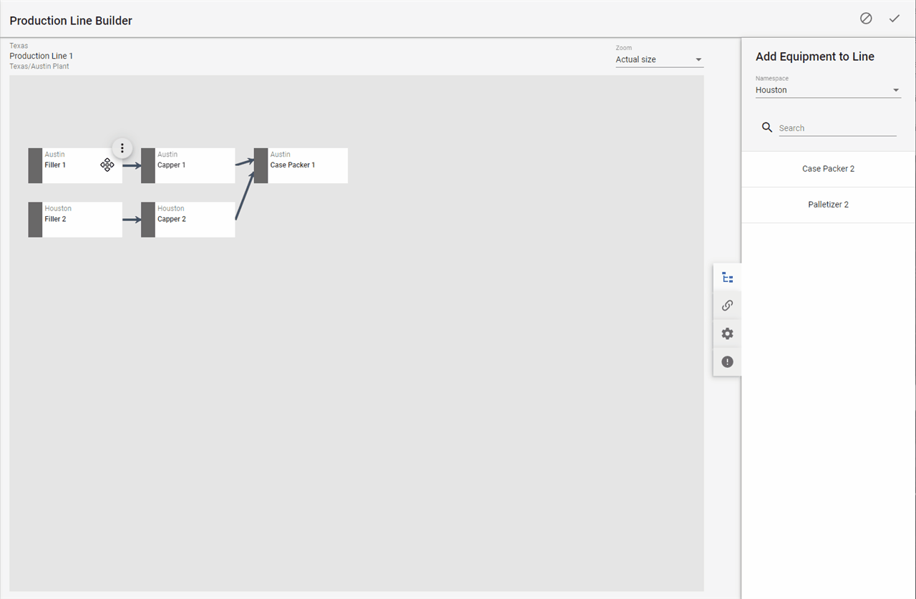Select the equipment tree side tab icon
This screenshot has width=916, height=599.
pos(727,278)
